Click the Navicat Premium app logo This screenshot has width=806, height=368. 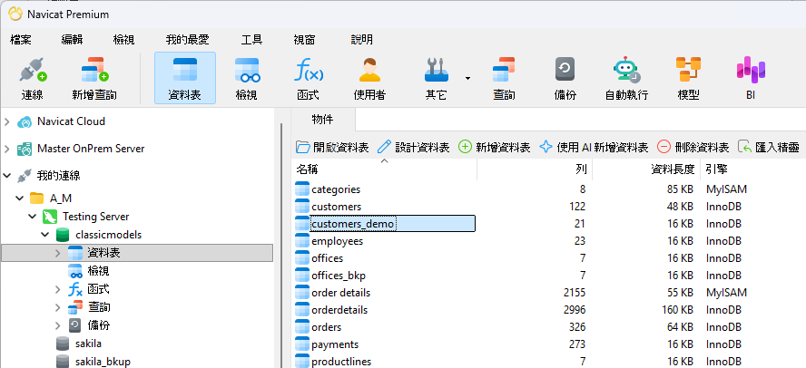15,14
